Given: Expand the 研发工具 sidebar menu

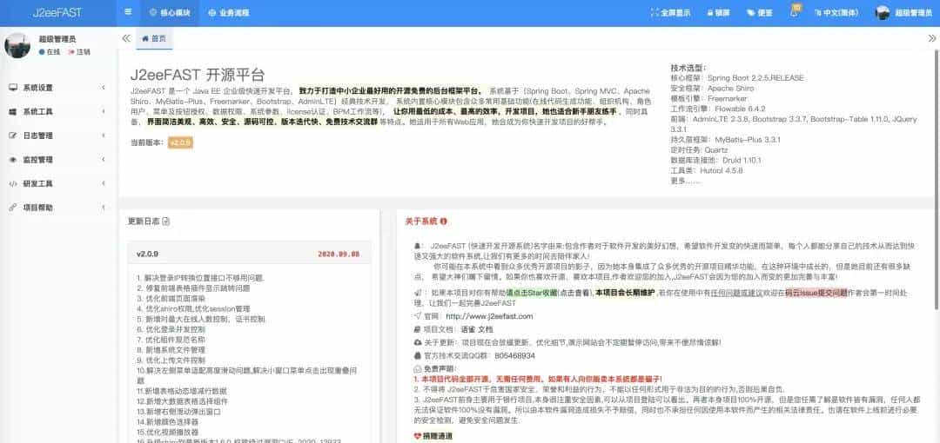Looking at the screenshot, I should [58, 184].
